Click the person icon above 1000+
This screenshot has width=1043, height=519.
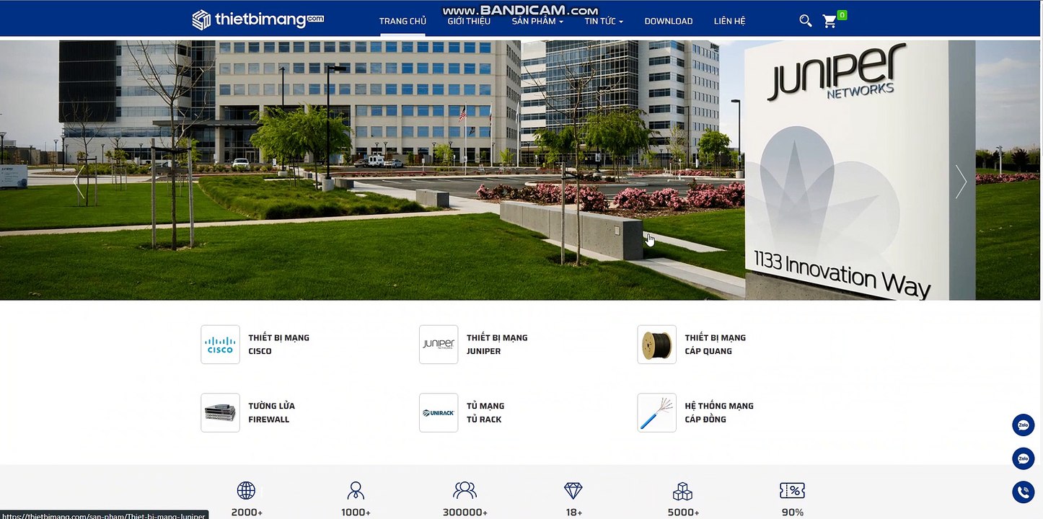click(x=356, y=491)
